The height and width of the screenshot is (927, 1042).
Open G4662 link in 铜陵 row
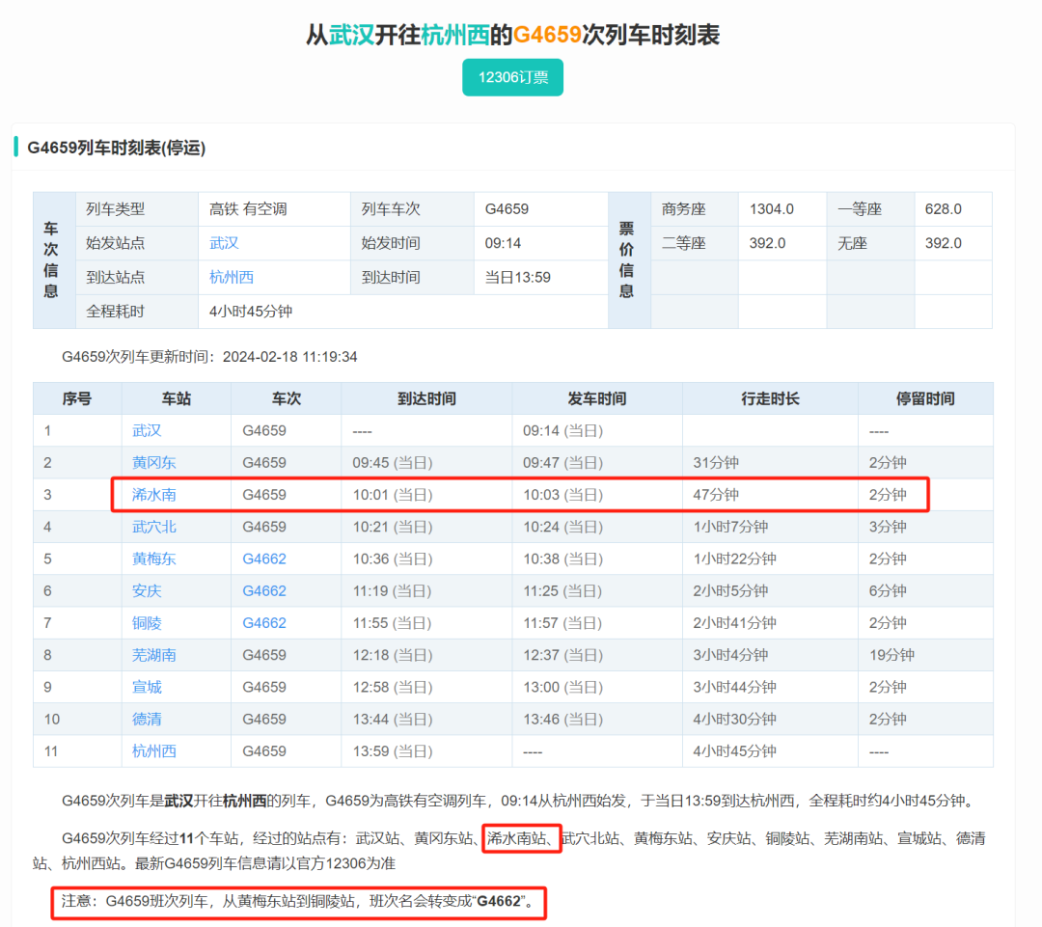[x=263, y=622]
